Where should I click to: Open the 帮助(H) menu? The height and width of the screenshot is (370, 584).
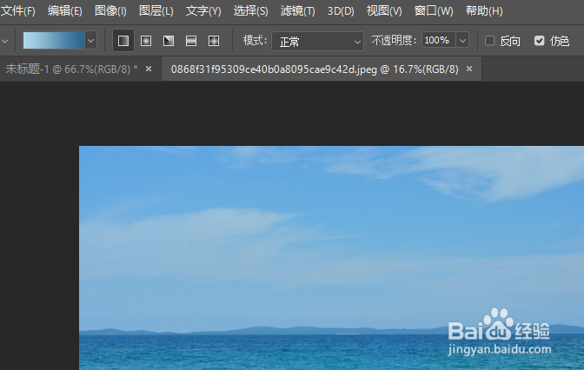click(x=484, y=10)
